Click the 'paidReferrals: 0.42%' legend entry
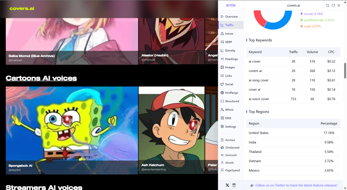The image size is (347, 190). click(317, 20)
